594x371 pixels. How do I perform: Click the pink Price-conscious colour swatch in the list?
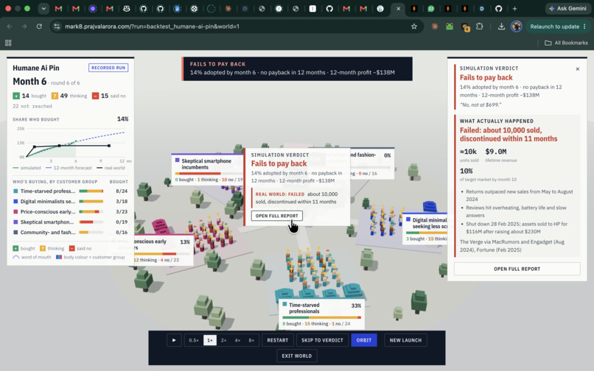point(15,211)
